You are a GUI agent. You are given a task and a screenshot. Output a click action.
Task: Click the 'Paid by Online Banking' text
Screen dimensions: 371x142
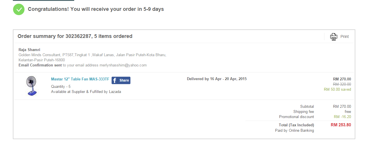tap(294, 130)
